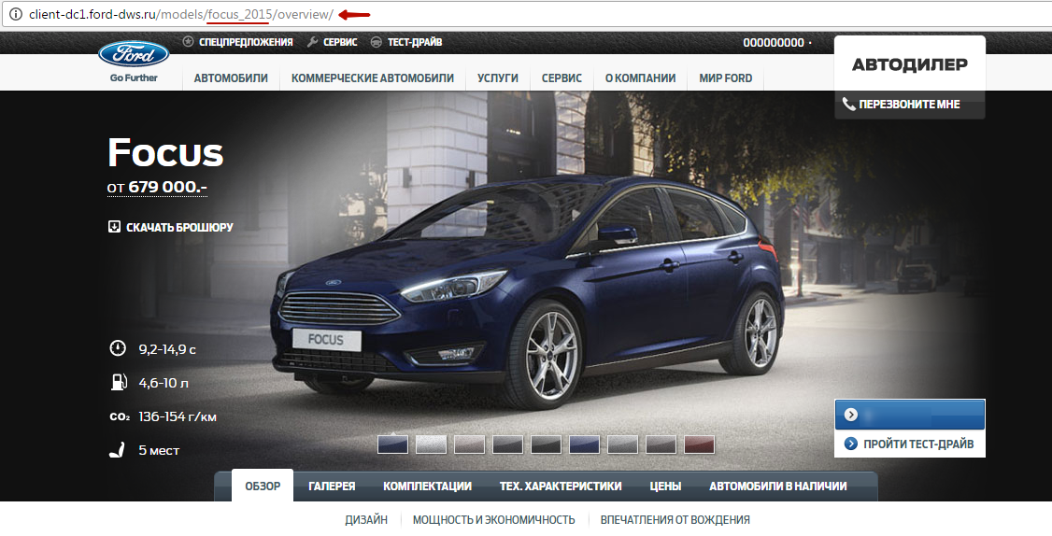Click the phone icon by Перезвоните мне
Image resolution: width=1052 pixels, height=536 pixels.
[848, 104]
